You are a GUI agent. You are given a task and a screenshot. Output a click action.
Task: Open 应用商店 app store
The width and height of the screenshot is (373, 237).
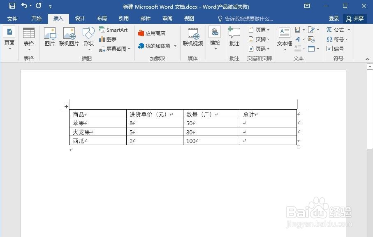point(152,33)
